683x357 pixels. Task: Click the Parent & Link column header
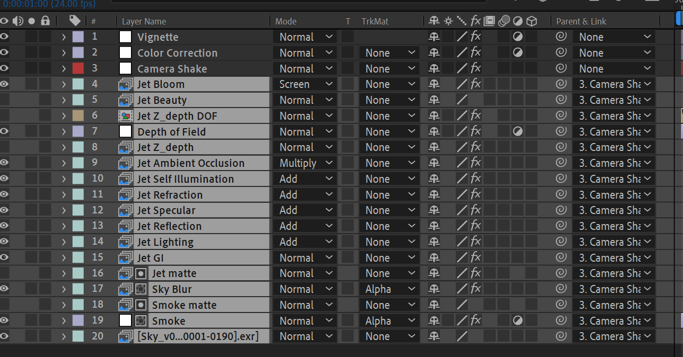(581, 21)
